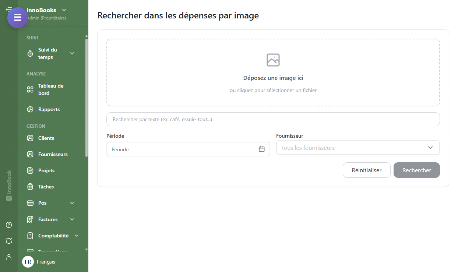
Task: Open notifications bell icon
Action: coord(9,241)
